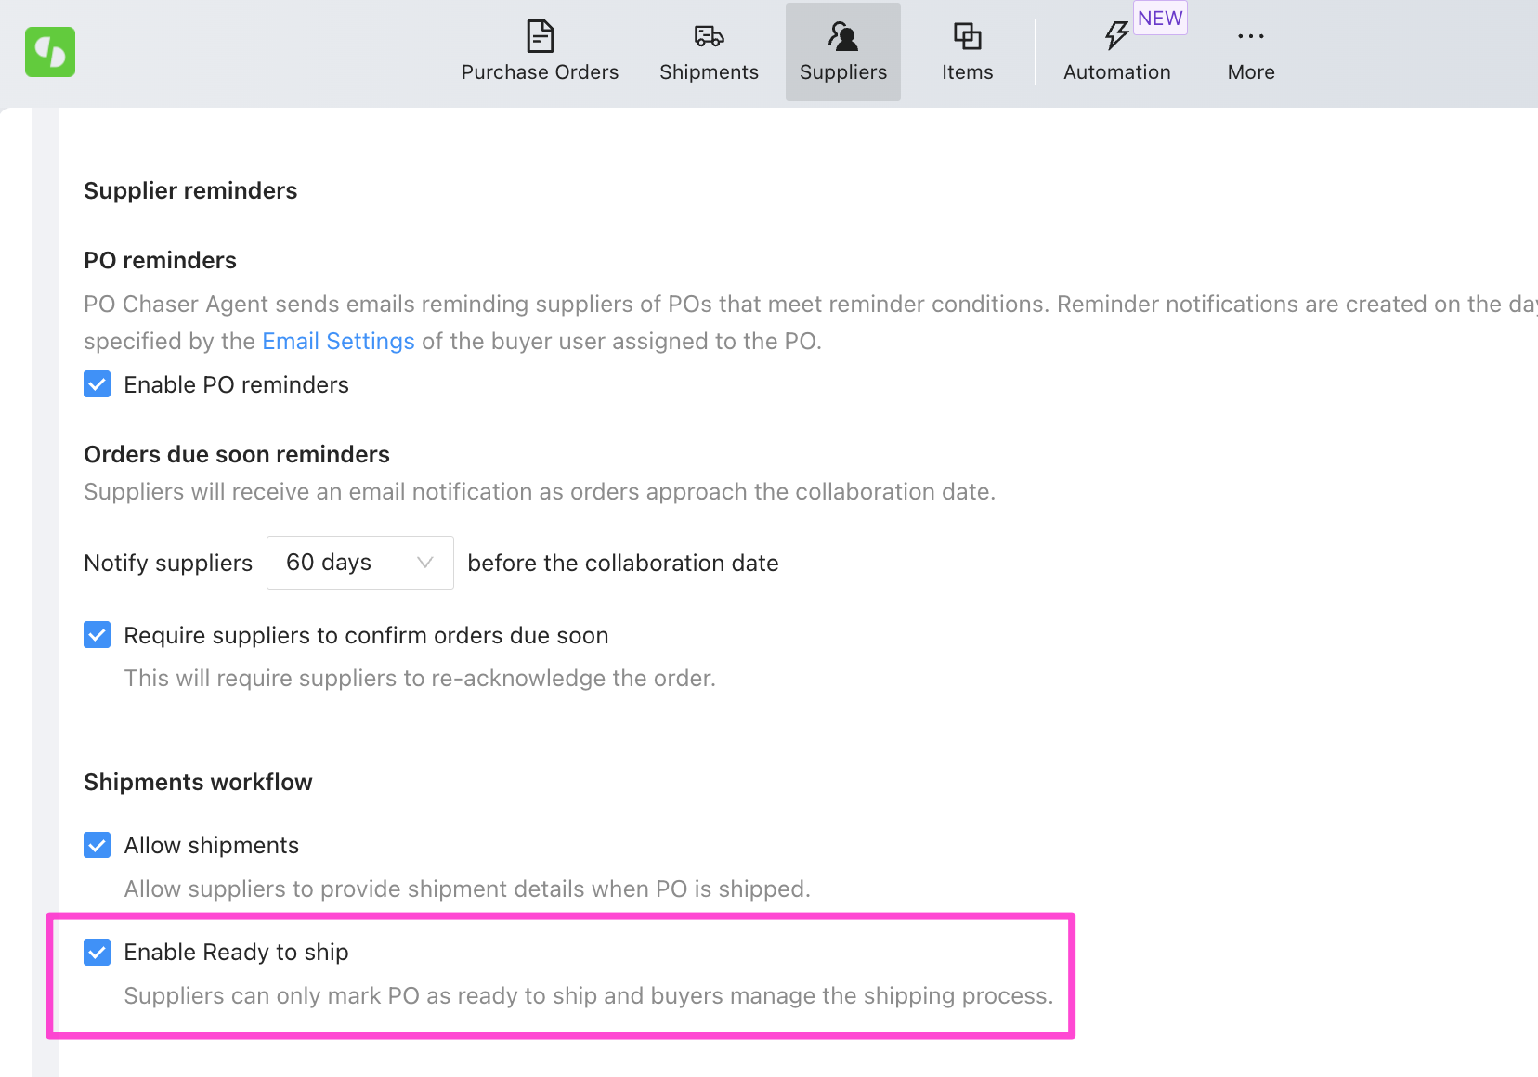Click the dropdown chevron beside 60 days

pyautogui.click(x=425, y=563)
